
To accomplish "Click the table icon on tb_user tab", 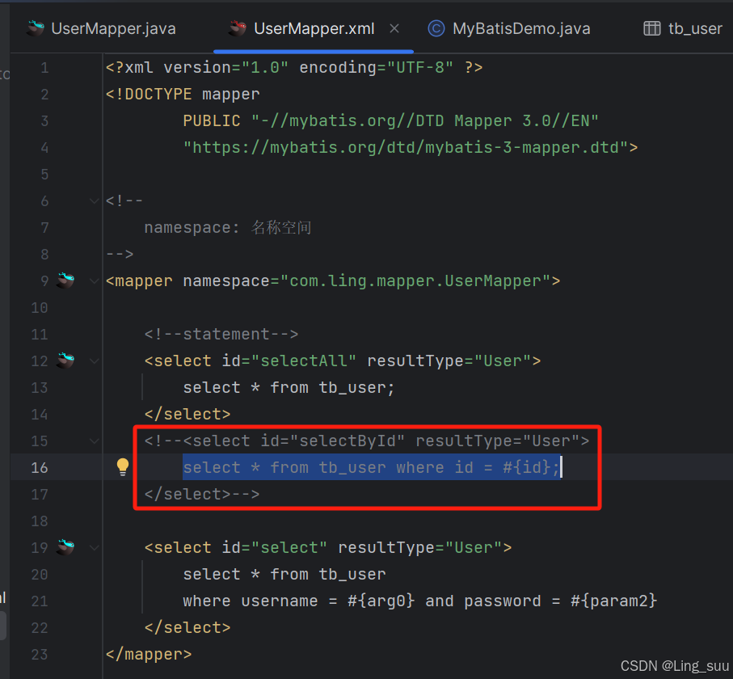I will pos(651,28).
